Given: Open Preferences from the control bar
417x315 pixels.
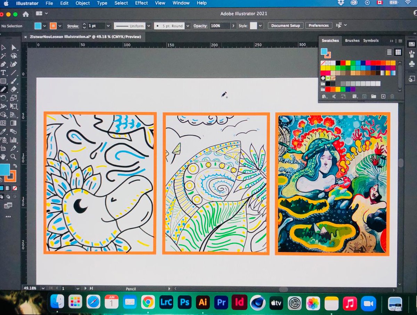Looking at the screenshot, I should 319,25.
